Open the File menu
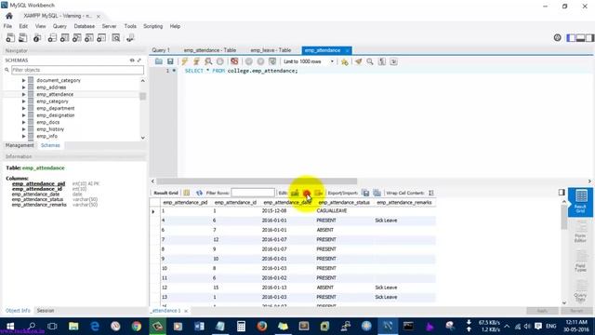 click(7, 26)
